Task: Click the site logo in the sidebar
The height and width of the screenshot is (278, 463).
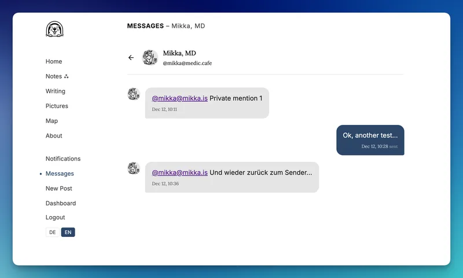Action: coord(54,29)
